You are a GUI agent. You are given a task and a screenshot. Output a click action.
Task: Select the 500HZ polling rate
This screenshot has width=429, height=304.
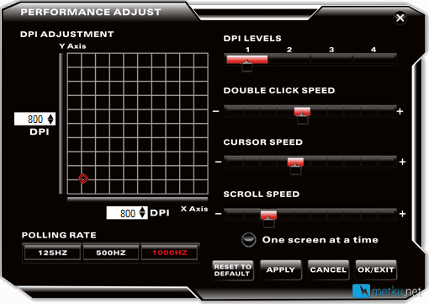pyautogui.click(x=111, y=253)
